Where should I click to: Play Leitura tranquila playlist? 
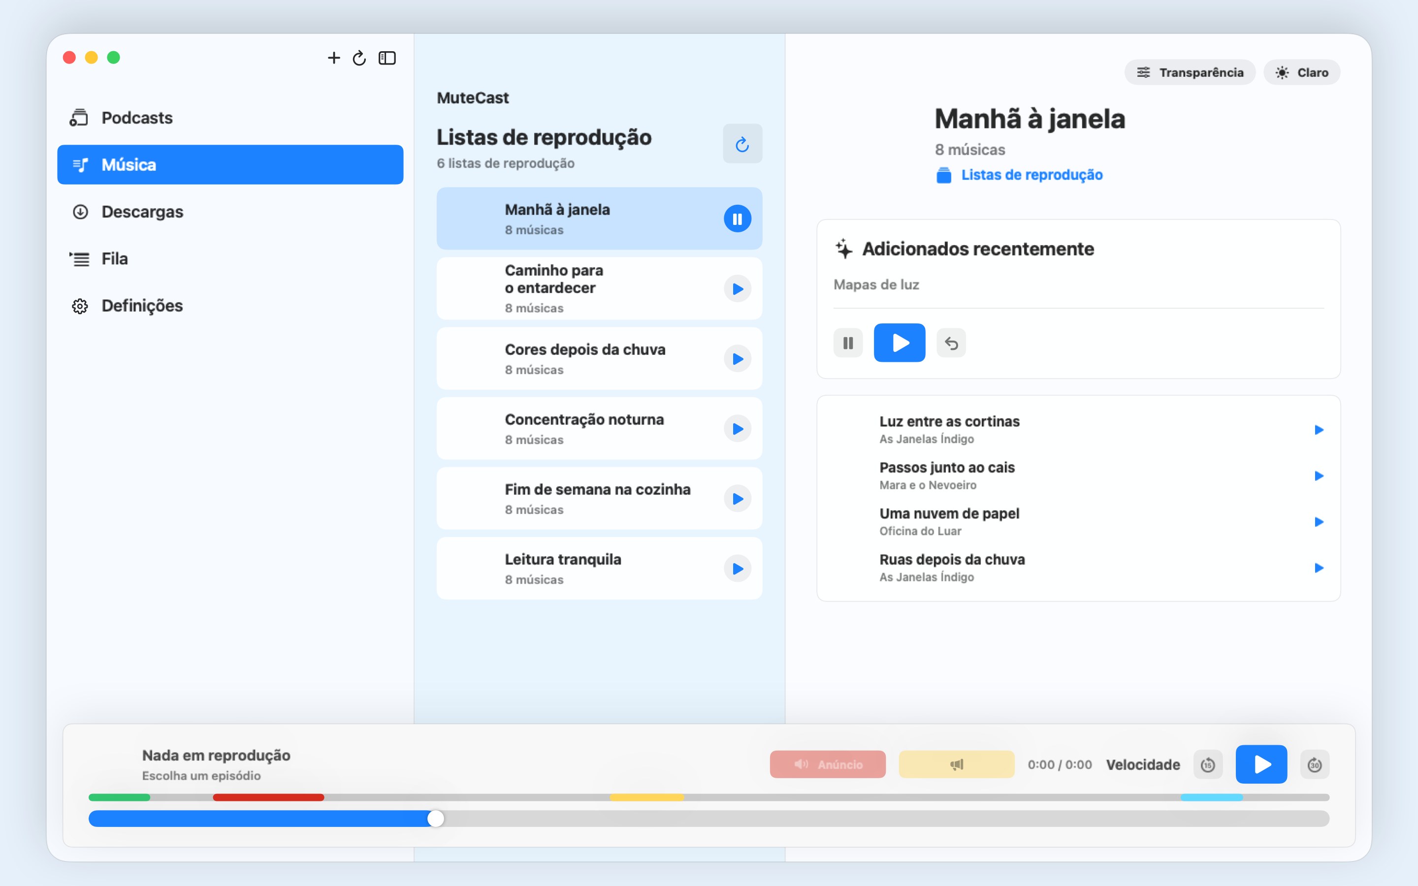737,569
